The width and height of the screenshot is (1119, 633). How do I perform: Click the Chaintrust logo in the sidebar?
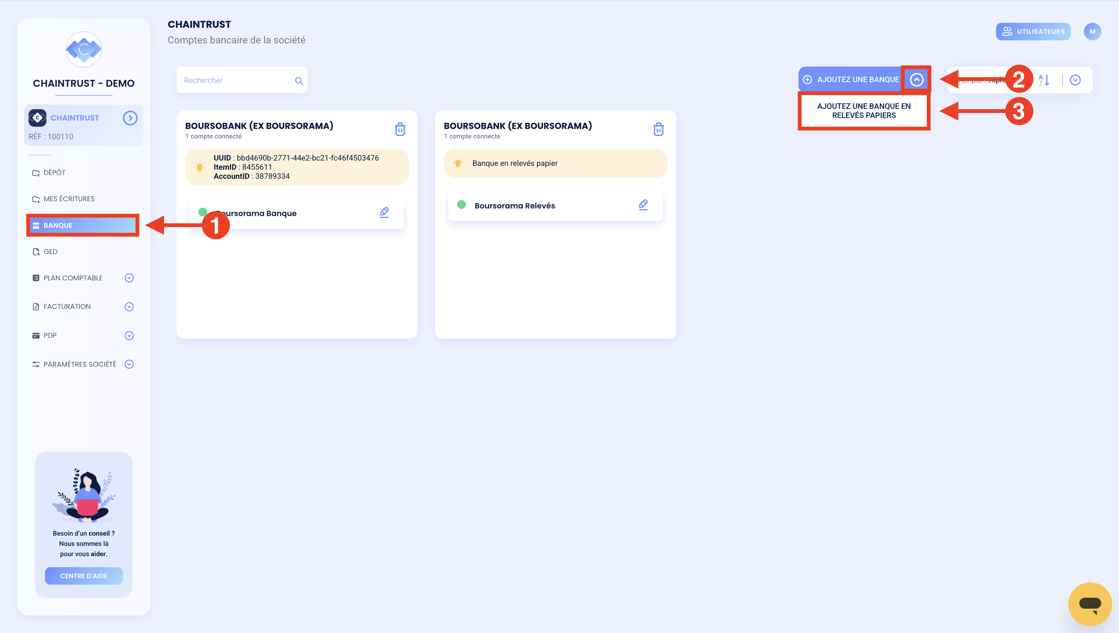click(x=83, y=49)
